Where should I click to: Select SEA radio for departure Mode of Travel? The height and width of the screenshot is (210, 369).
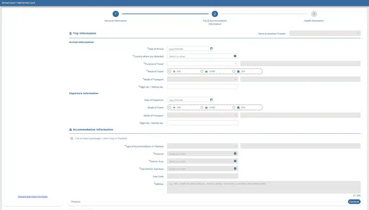click(x=234, y=108)
